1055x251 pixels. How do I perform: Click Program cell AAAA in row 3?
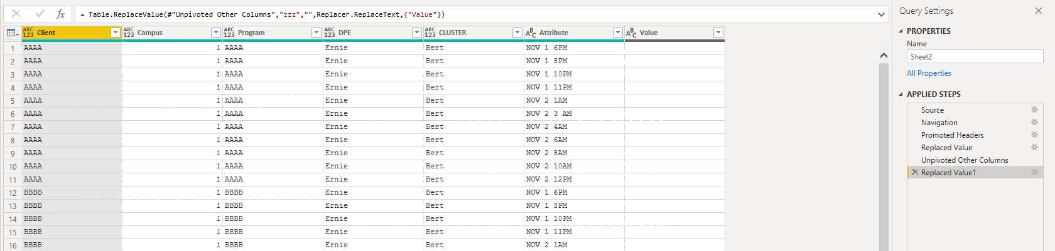(273, 74)
